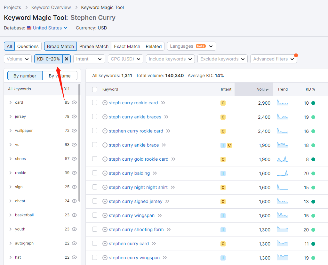Click double-arrow icon beside steph curry signed jersey

167,201
